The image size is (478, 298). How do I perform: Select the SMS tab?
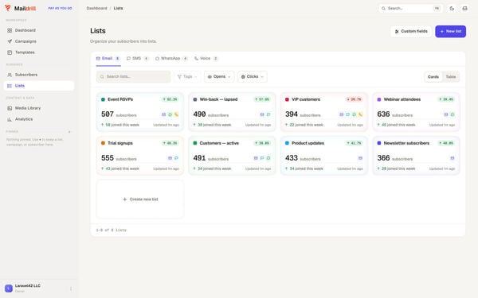[x=138, y=58]
